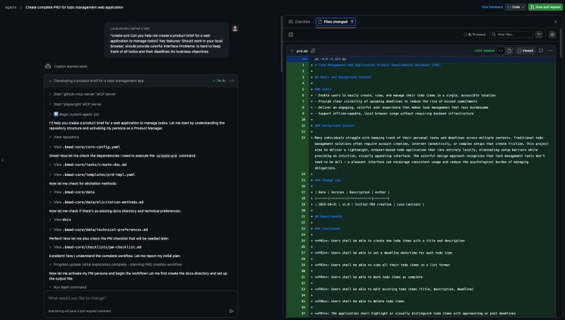Image resolution: width=565 pixels, height=320 pixels.
Task: Collapse the 'Developing a product brief' section
Action: tap(50, 81)
